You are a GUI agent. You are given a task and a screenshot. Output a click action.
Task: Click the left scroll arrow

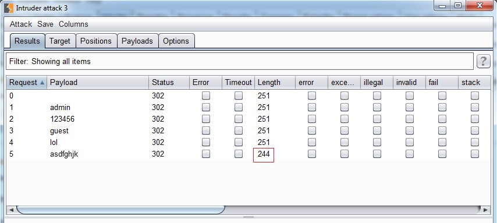(11, 210)
